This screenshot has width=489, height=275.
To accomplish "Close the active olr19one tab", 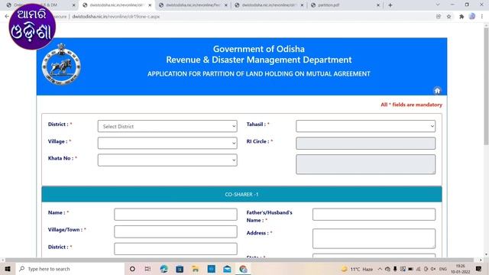I will [150, 5].
